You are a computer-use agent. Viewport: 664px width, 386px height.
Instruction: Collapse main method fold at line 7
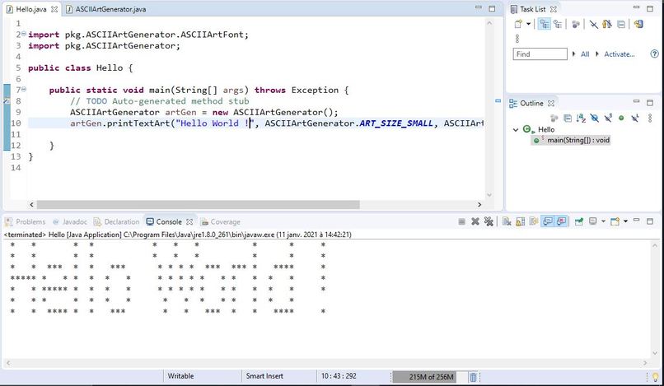click(x=24, y=89)
